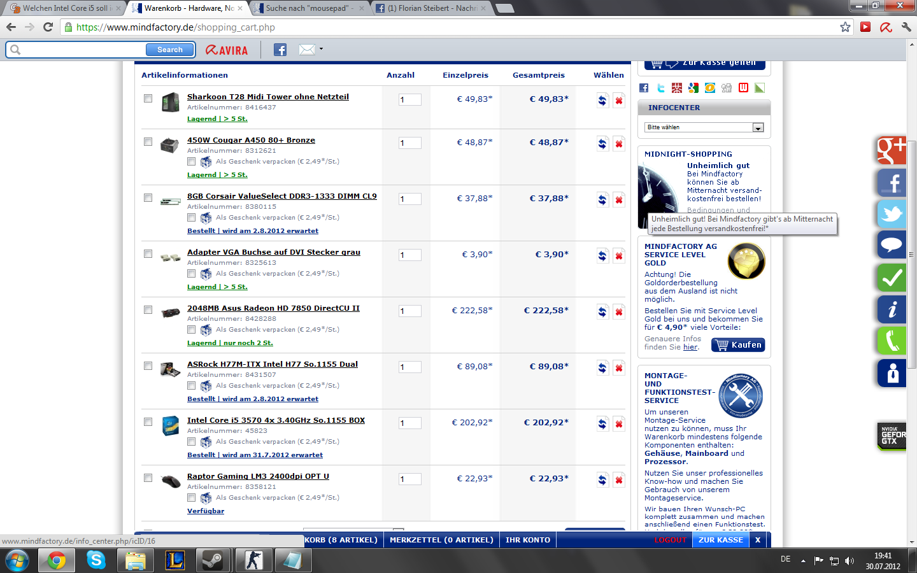The width and height of the screenshot is (917, 573).
Task: Delete ASRock H77M-ITX from cart
Action: click(x=618, y=367)
